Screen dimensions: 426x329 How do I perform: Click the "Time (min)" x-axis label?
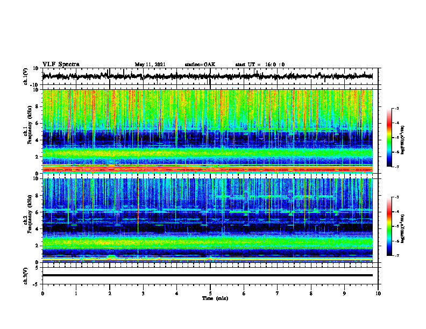click(215, 298)
